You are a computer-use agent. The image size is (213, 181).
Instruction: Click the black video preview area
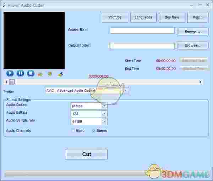coord(34,40)
